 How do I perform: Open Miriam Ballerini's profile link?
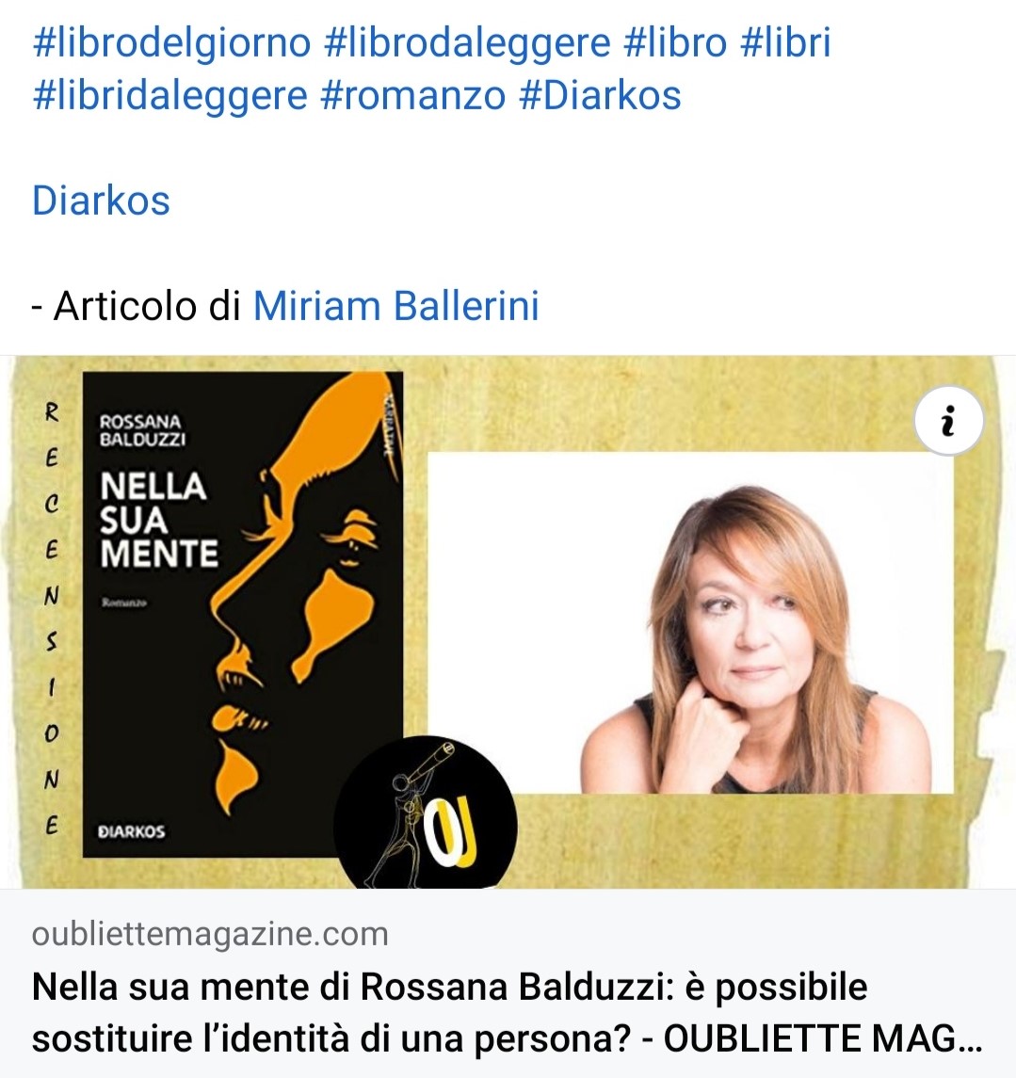point(396,306)
